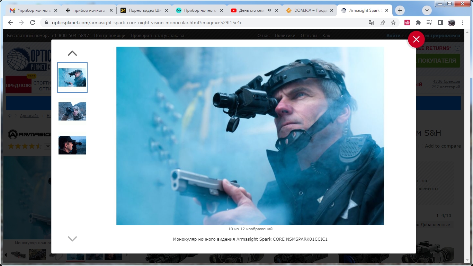Open the Chrome three-dot menu

click(x=463, y=23)
